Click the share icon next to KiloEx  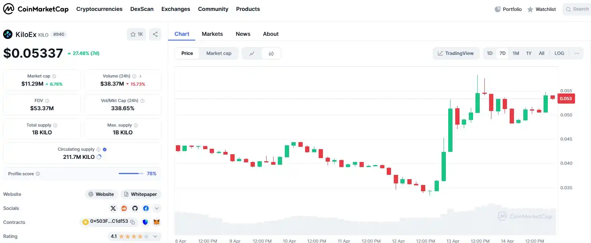[x=155, y=34]
